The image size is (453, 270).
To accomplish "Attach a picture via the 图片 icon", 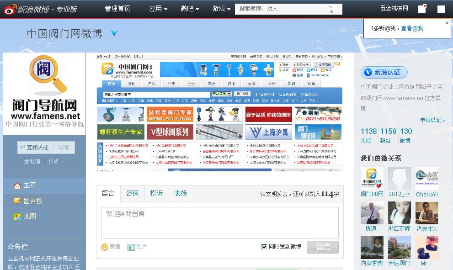I will pyautogui.click(x=131, y=247).
